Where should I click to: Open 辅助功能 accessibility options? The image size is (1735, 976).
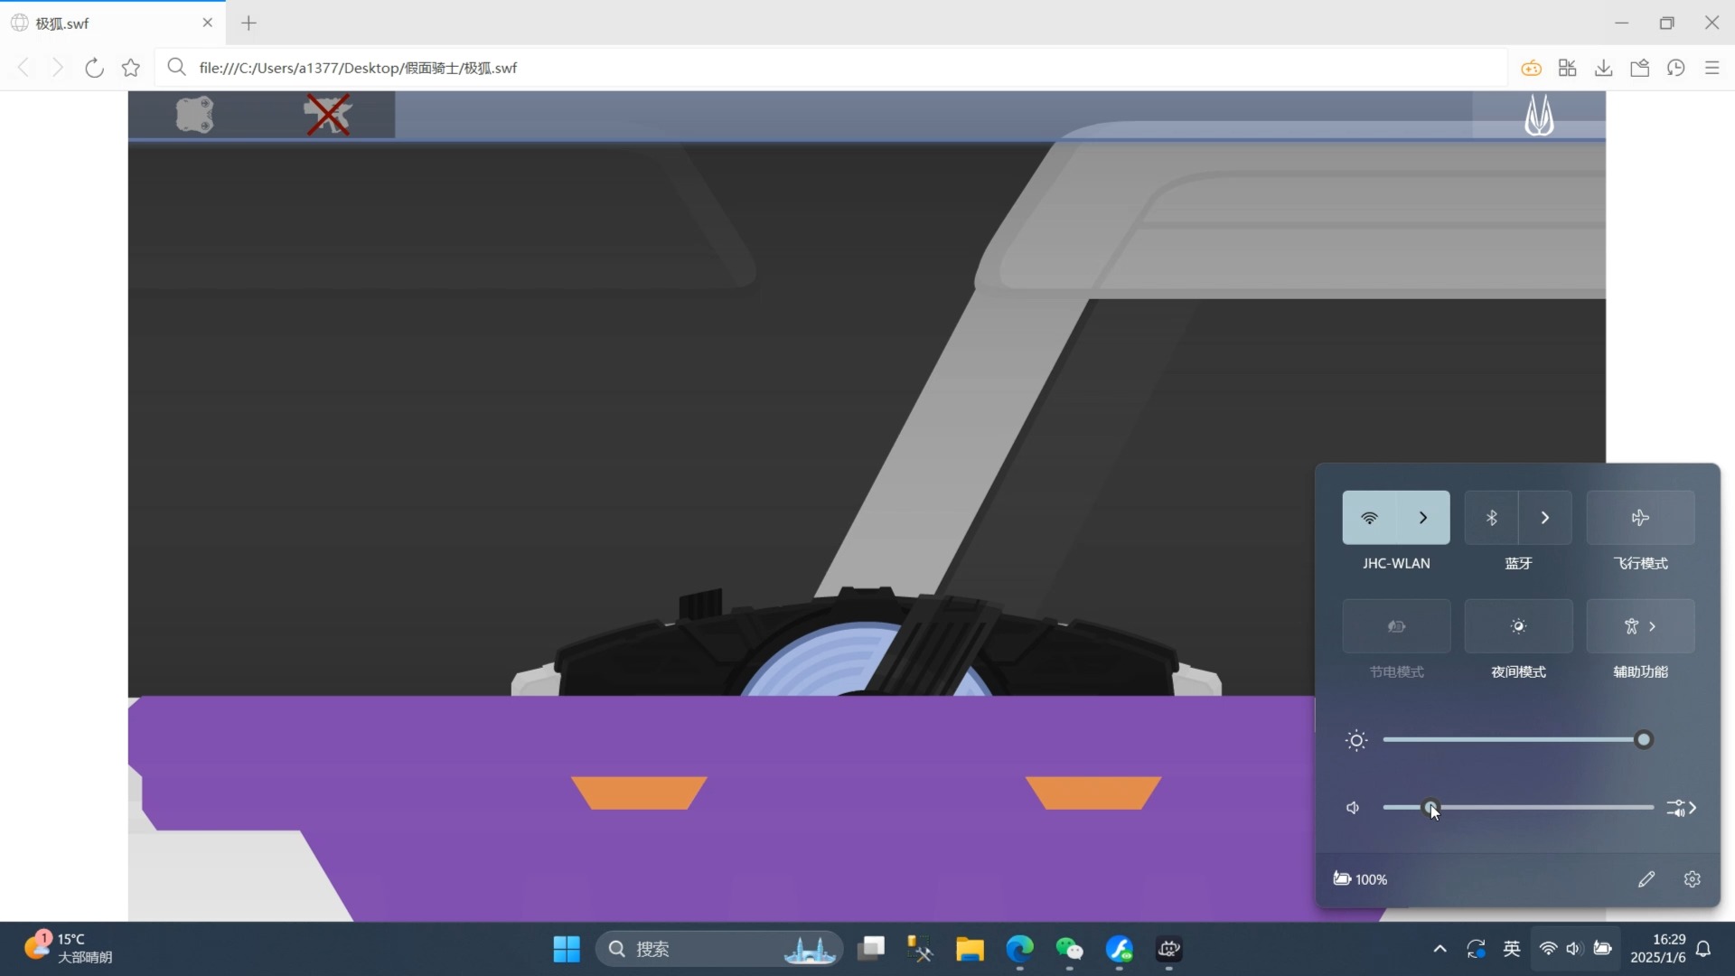[x=1641, y=626]
